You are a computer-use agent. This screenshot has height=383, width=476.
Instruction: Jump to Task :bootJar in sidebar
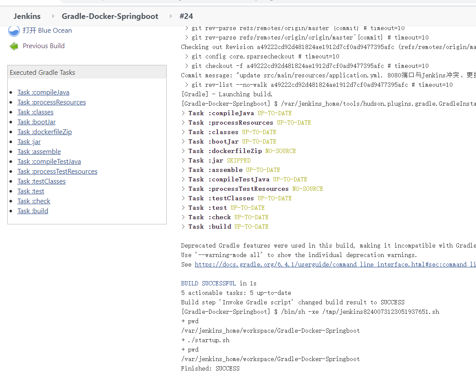[37, 122]
